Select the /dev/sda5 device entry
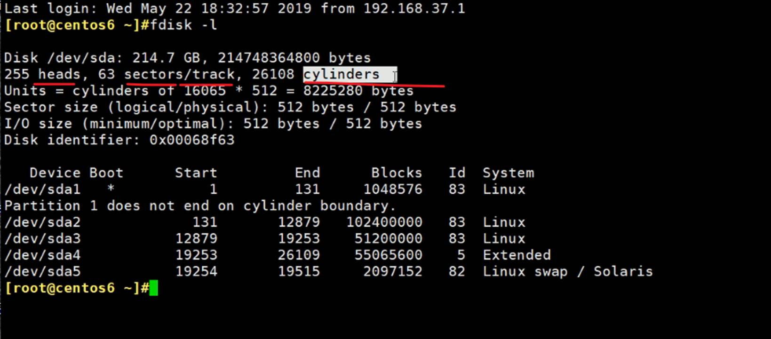 (42, 271)
